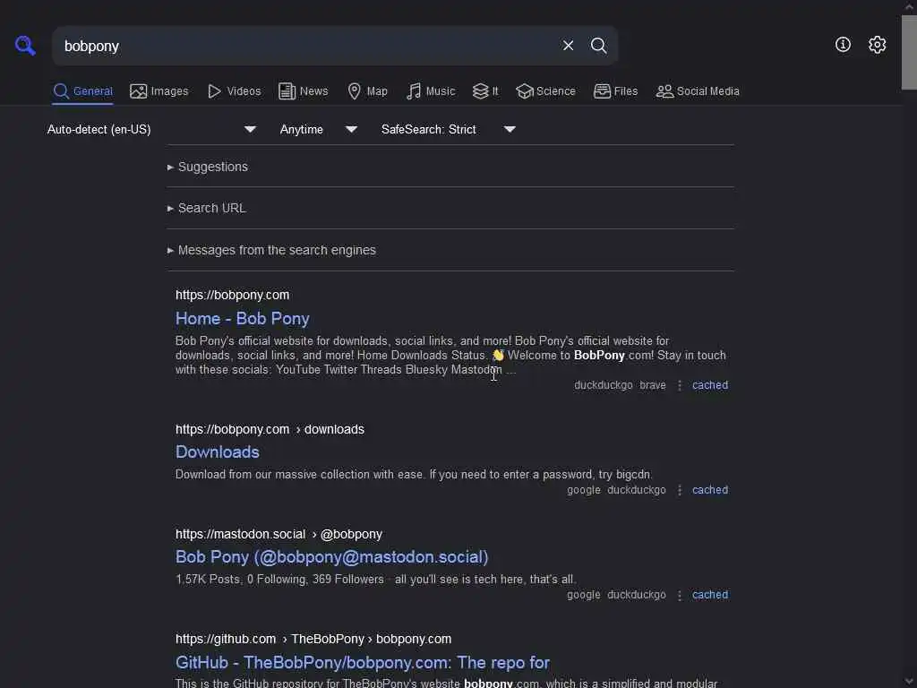Open cached link for Home - Bob Pony
The width and height of the screenshot is (917, 688).
[710, 385]
